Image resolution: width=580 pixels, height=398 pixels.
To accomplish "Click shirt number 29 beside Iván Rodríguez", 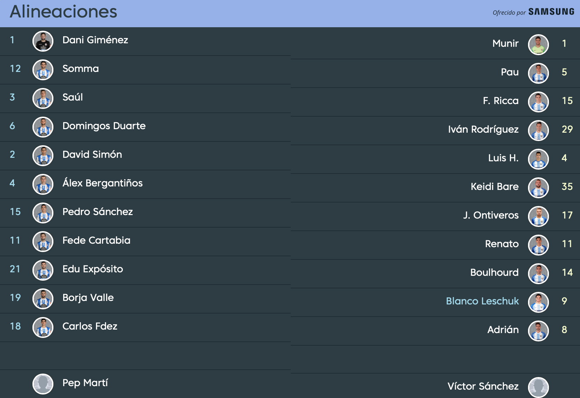I will click(x=567, y=129).
